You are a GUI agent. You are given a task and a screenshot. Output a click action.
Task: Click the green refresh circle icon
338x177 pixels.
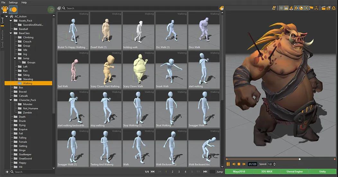[x=51, y=10]
